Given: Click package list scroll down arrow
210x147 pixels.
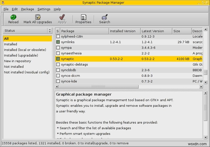Looking at the screenshot, I should (205, 82).
